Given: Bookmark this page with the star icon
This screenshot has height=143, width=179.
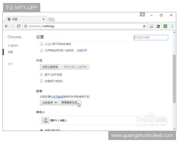Looking at the screenshot, I should (144, 26).
